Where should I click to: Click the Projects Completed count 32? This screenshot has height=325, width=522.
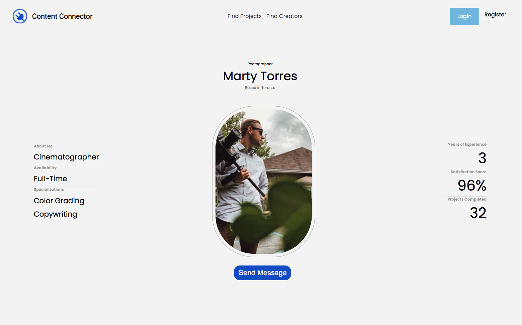[x=478, y=213]
